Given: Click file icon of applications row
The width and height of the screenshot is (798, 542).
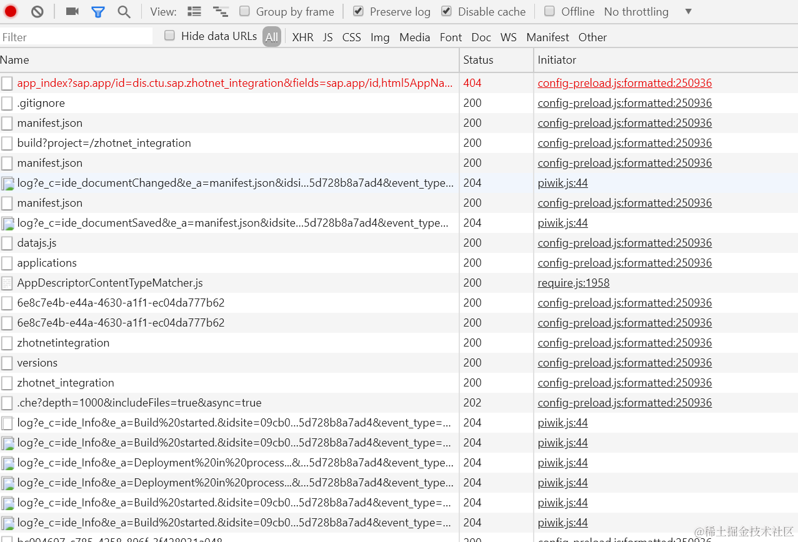Looking at the screenshot, I should [7, 263].
